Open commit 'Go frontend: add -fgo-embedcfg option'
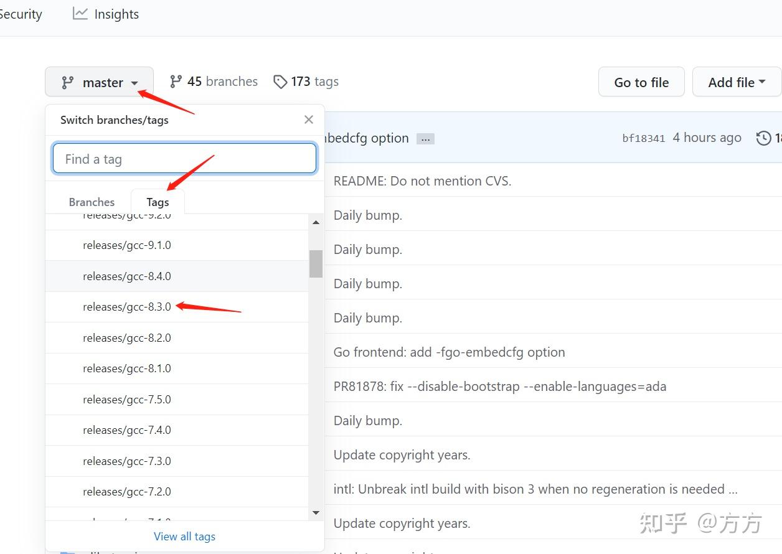 point(449,352)
